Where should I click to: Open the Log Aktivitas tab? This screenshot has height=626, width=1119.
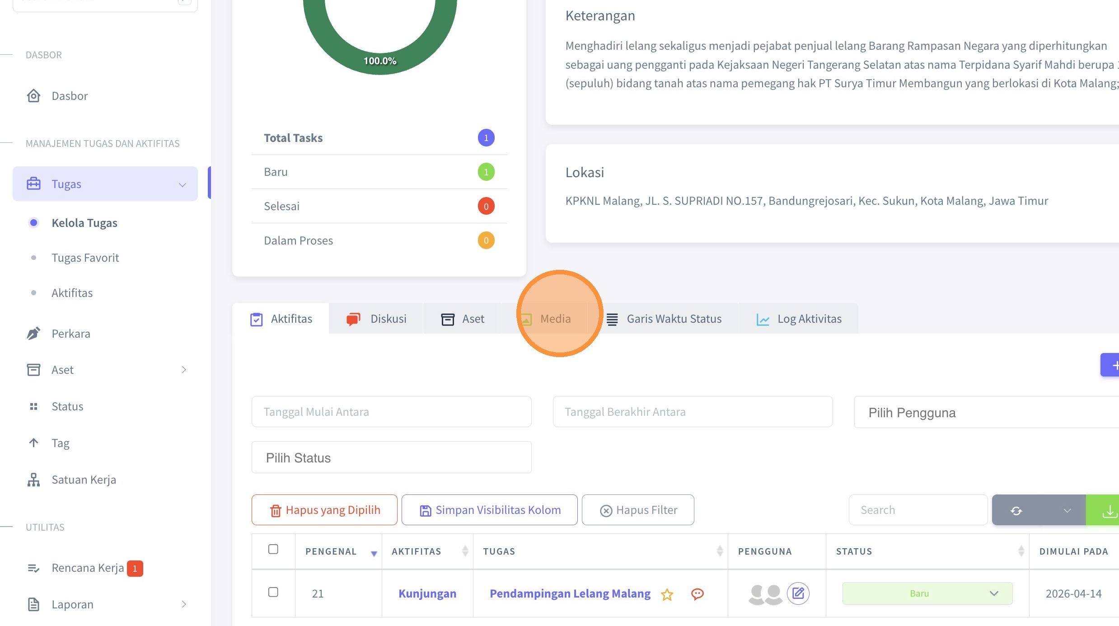coord(799,319)
